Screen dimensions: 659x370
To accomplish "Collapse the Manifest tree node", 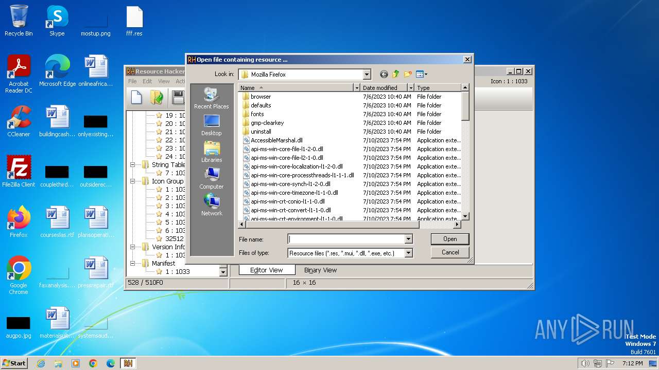I will pyautogui.click(x=132, y=264).
